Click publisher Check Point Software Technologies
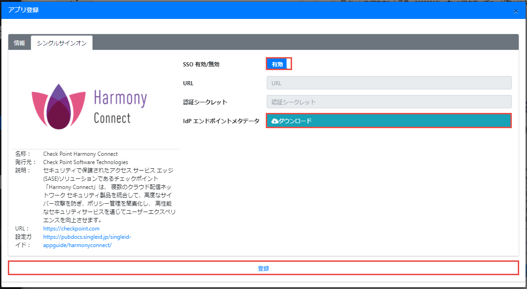The height and width of the screenshot is (289, 527). click(85, 162)
